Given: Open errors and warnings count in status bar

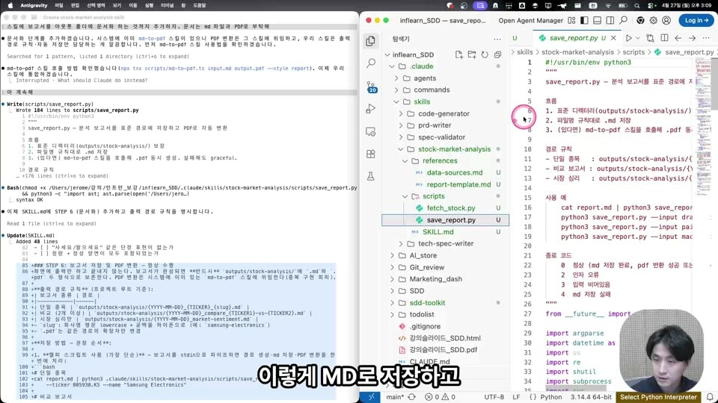Looking at the screenshot, I should tap(440, 397).
